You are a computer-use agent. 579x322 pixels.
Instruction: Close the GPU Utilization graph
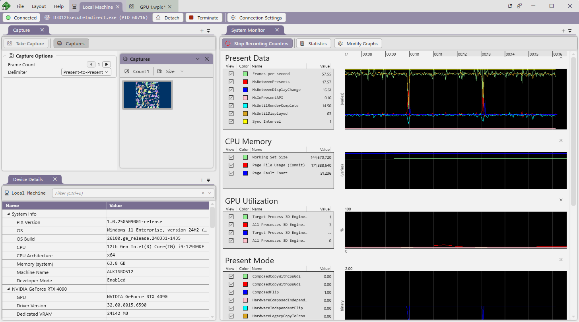(x=561, y=200)
